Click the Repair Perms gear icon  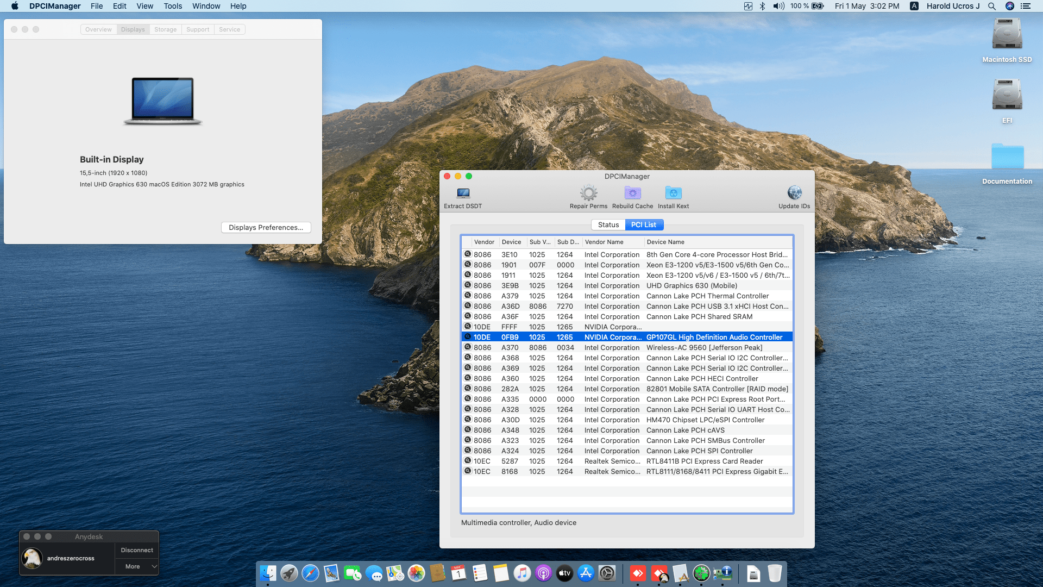(588, 193)
